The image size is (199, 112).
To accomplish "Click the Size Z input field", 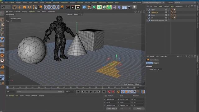I will (125, 105).
